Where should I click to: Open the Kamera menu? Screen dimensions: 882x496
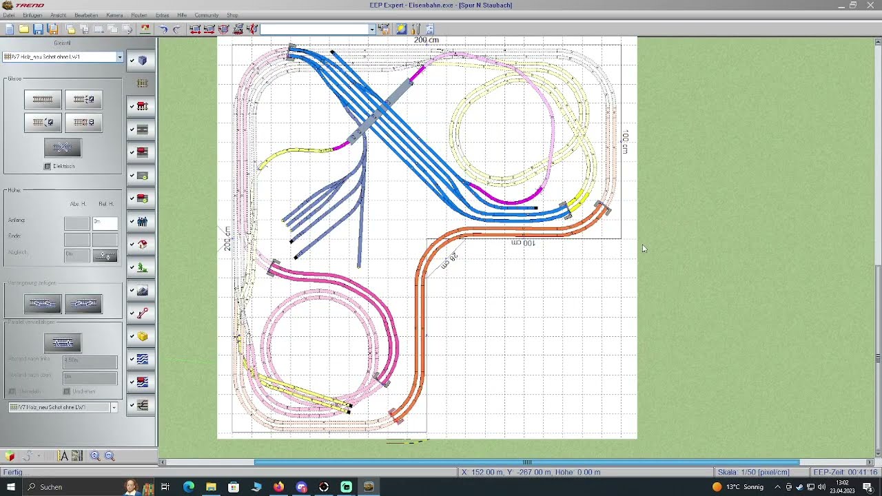(114, 15)
